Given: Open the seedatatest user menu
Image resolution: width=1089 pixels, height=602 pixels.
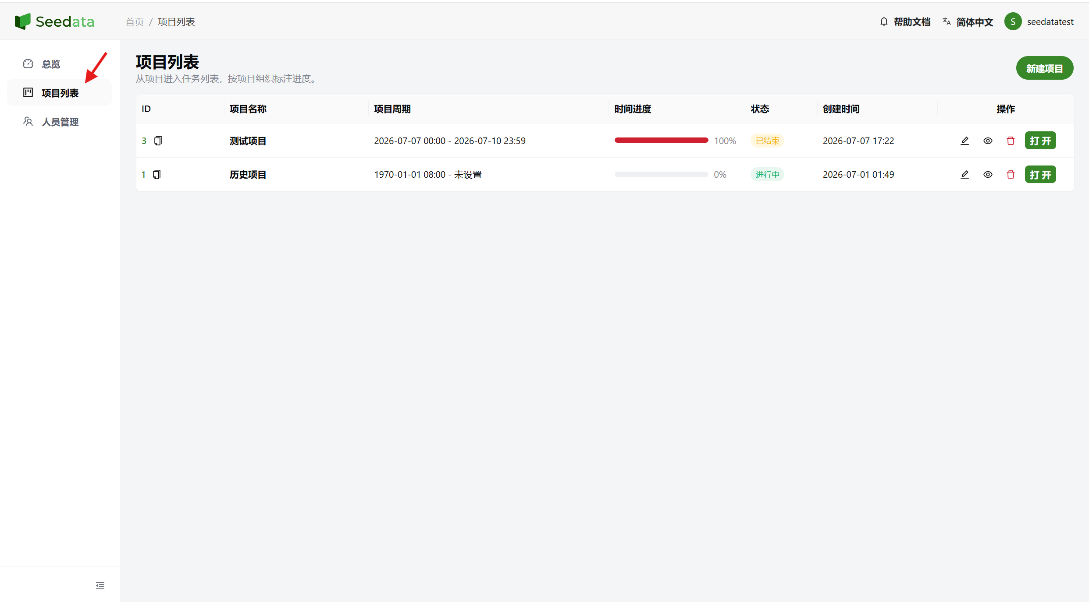Looking at the screenshot, I should pos(1050,22).
